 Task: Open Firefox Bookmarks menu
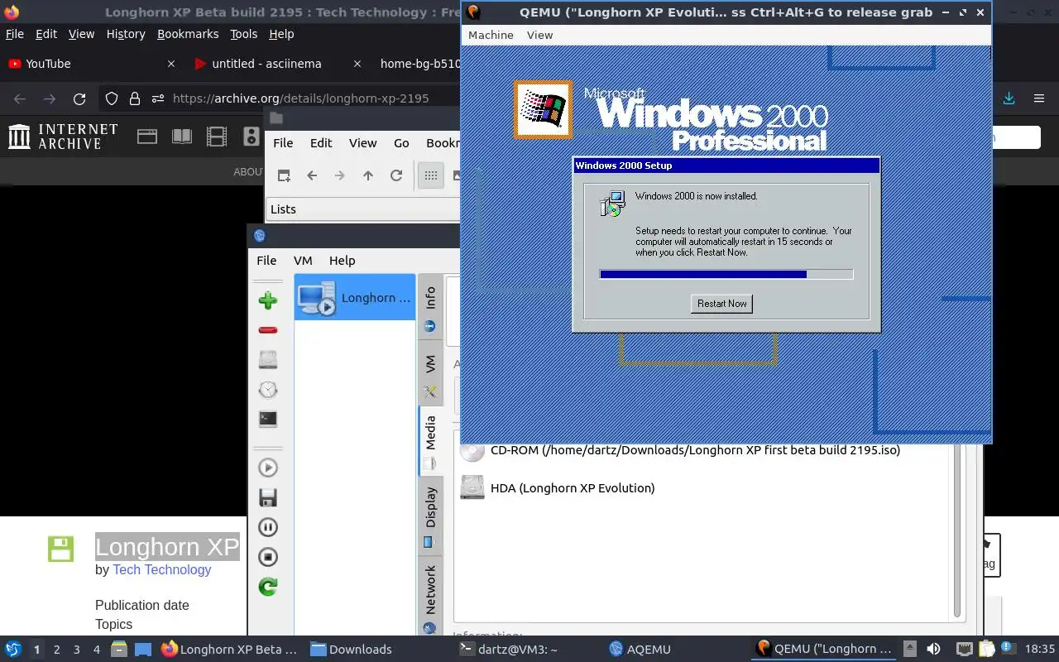coord(188,34)
